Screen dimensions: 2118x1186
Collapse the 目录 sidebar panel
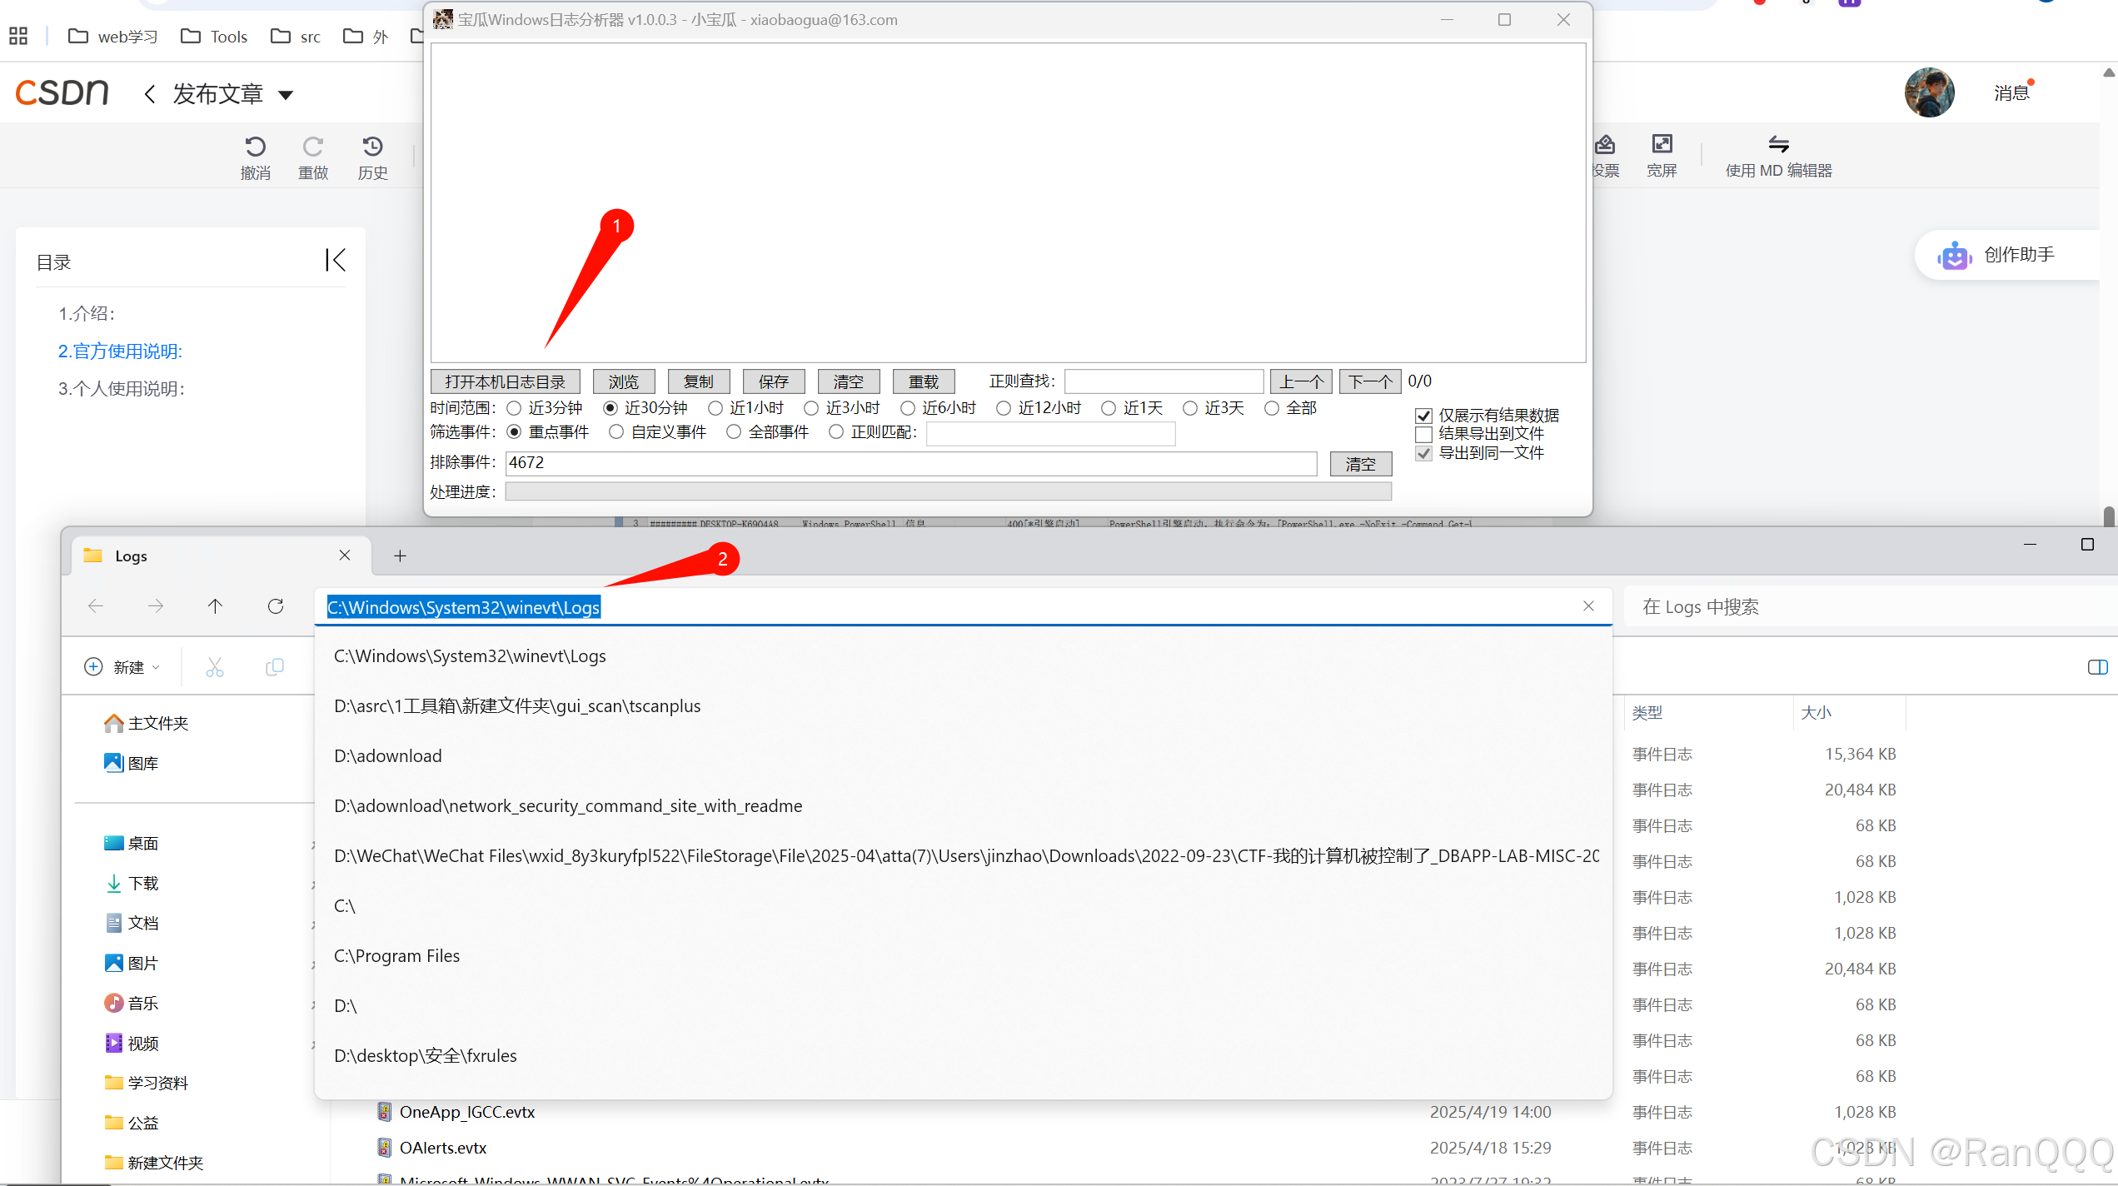[x=335, y=260]
